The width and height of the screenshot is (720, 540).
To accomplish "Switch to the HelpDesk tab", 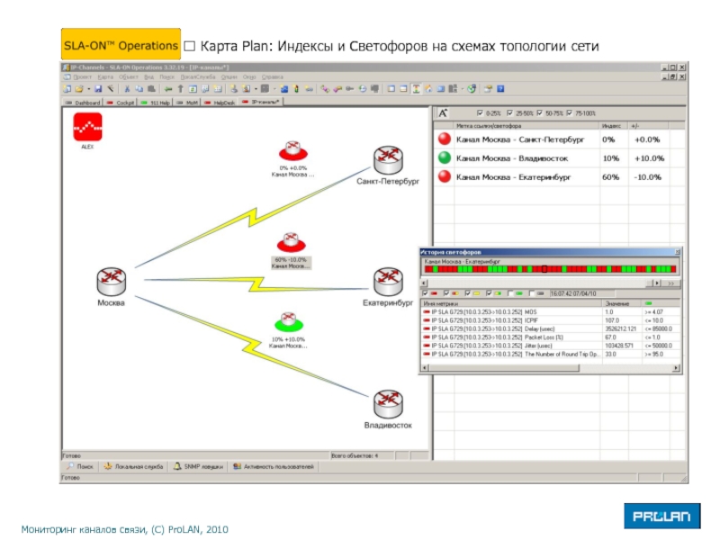I will tap(220, 103).
